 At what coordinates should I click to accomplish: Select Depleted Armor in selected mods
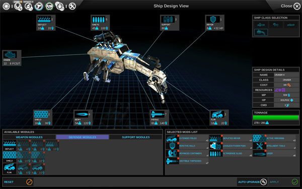[231, 138]
